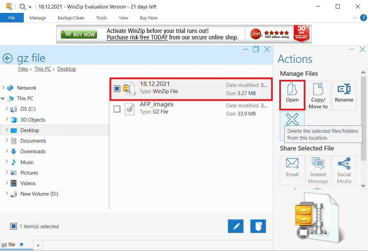Click the blue open-folder icon at bottom
This screenshot has width=368, height=251.
point(258,226)
